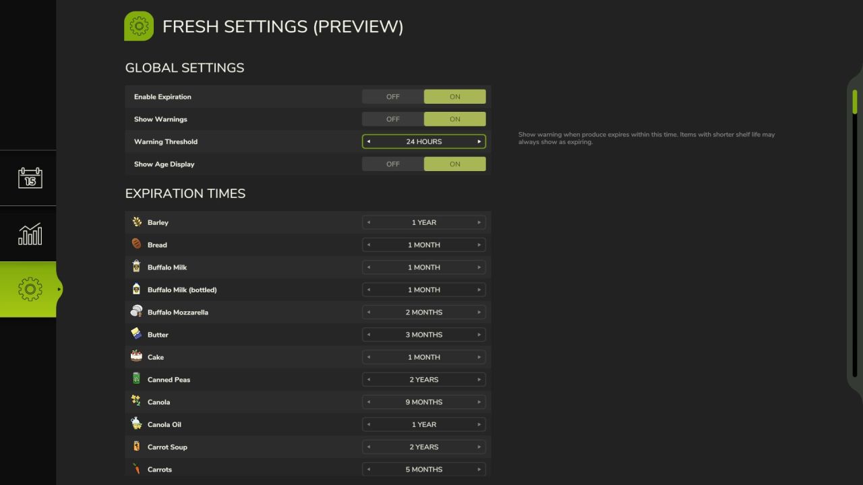Select the Cake icon
This screenshot has height=485, width=863.
click(137, 356)
